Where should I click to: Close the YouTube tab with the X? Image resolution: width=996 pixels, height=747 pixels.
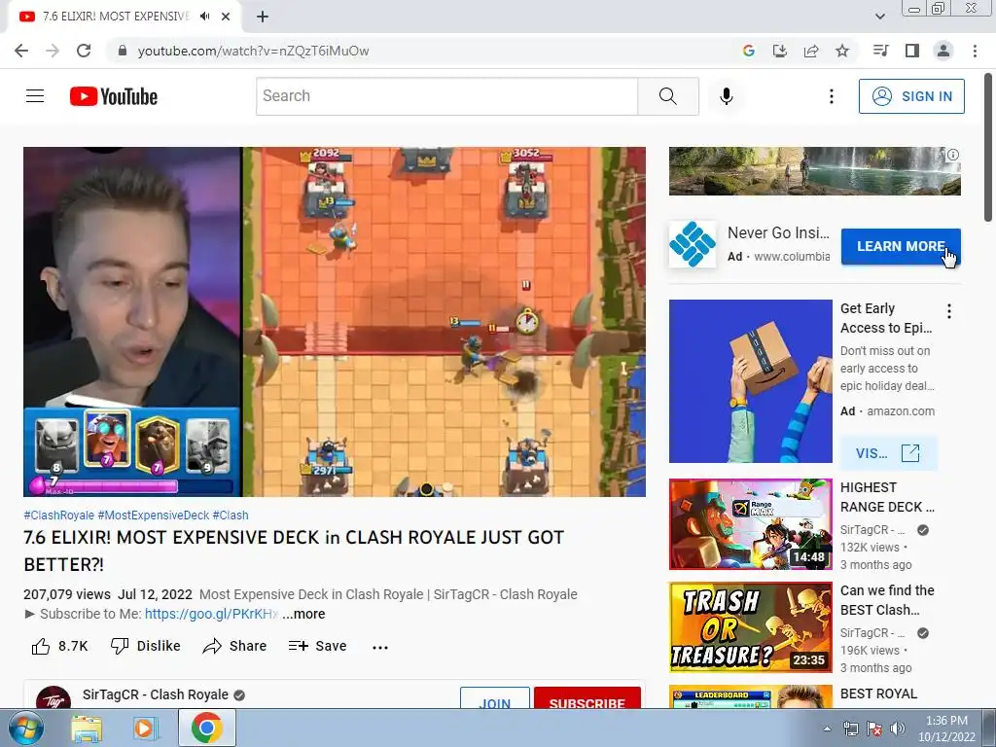click(226, 17)
